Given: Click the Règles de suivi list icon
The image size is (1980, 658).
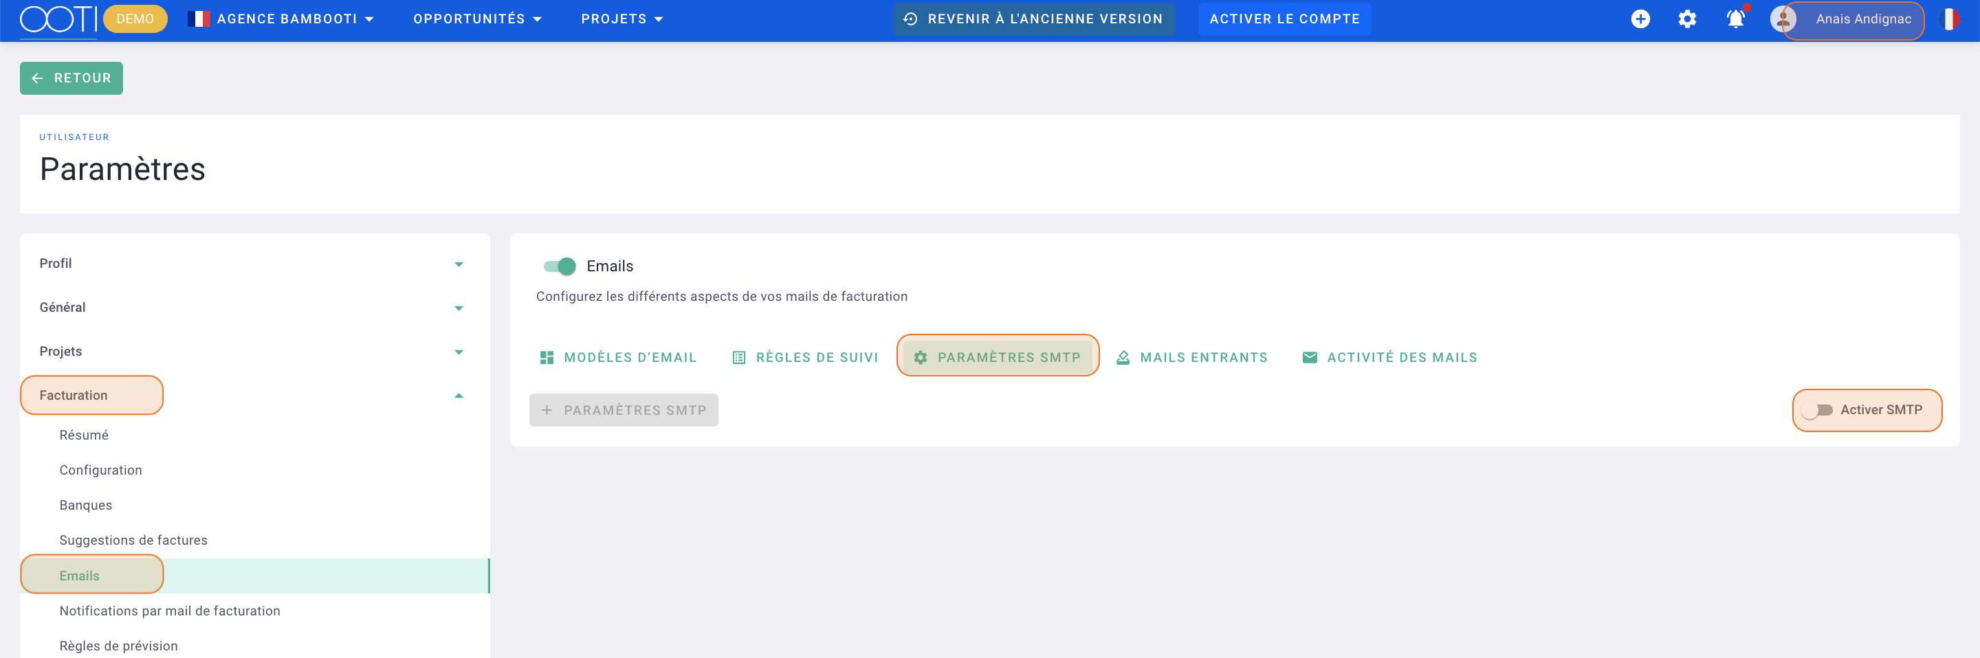Looking at the screenshot, I should (x=738, y=358).
